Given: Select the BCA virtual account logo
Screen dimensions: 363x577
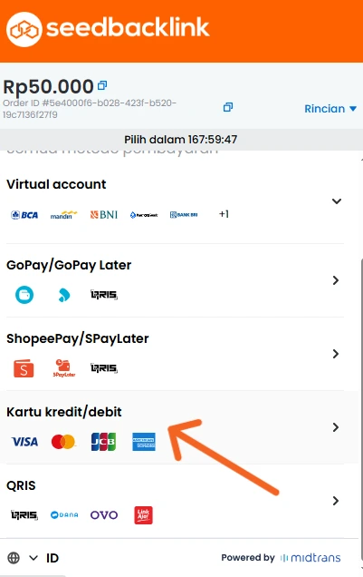Looking at the screenshot, I should 24,215.
